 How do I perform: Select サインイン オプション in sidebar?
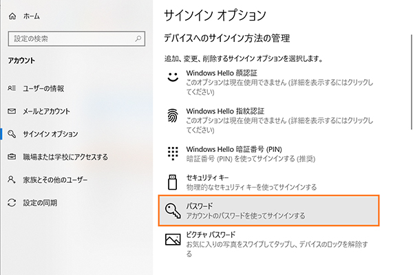click(50, 134)
